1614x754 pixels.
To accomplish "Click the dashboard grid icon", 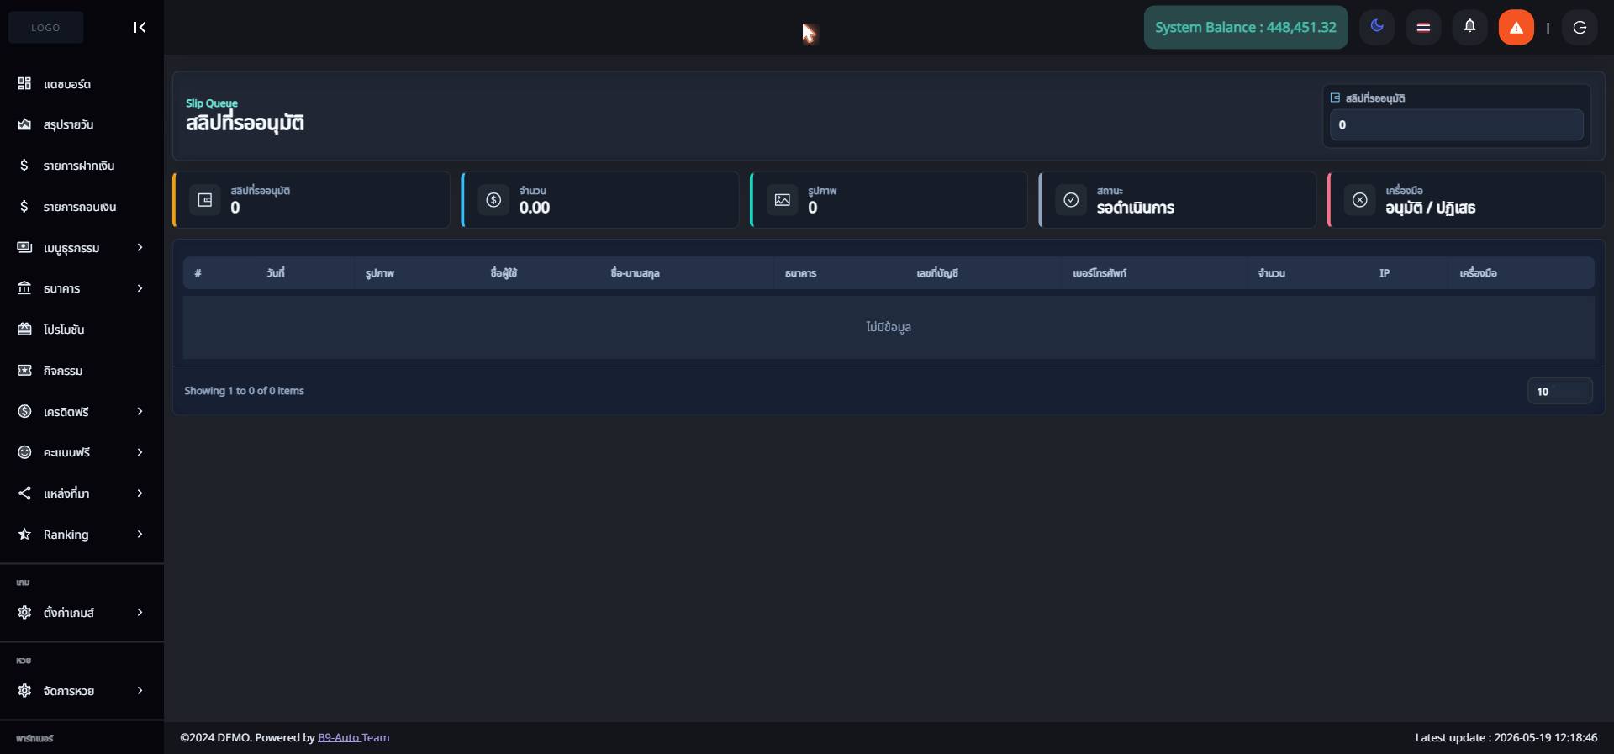I will pyautogui.click(x=24, y=83).
